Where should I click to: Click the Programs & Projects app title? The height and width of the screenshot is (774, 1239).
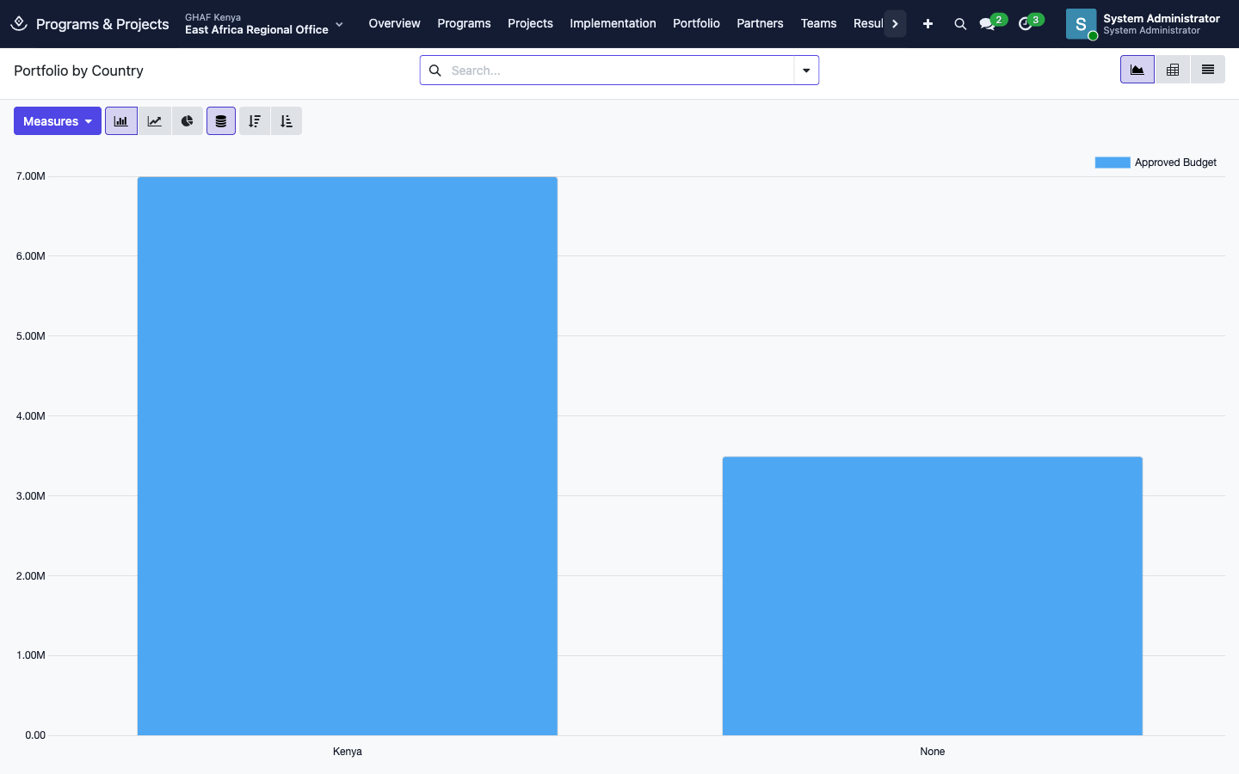102,24
